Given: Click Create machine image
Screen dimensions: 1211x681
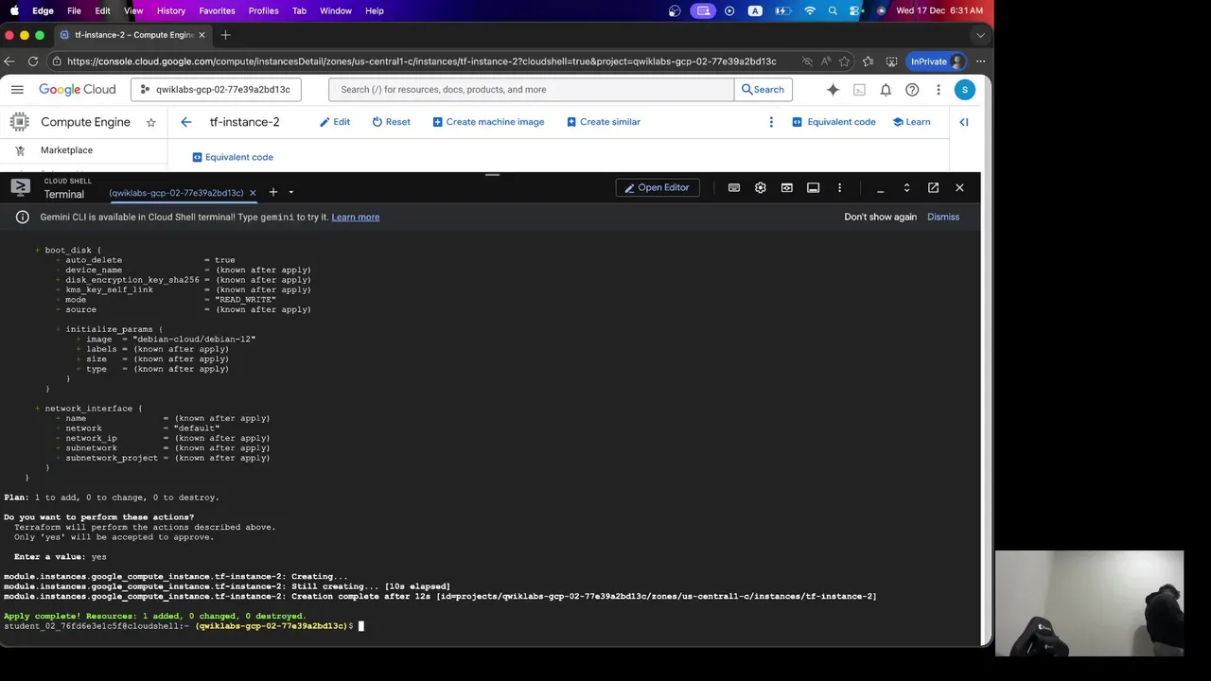Looking at the screenshot, I should click(488, 122).
